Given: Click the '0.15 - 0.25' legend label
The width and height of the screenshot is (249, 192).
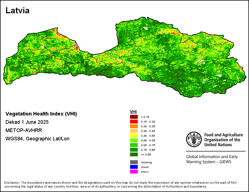Looking at the screenshot, I should pos(148,122).
